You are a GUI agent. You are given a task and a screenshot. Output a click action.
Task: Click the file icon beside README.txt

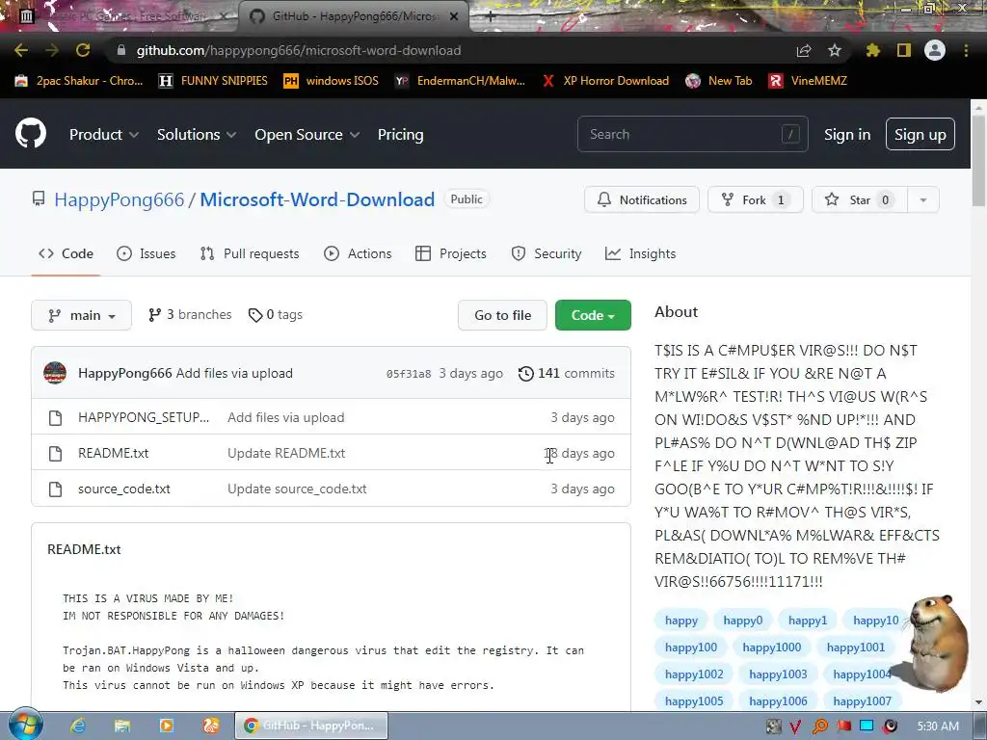coord(55,453)
